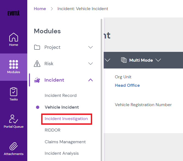Image resolution: width=183 pixels, height=161 pixels.
Task: Select the Modules grid icon
Action: [x=14, y=64]
